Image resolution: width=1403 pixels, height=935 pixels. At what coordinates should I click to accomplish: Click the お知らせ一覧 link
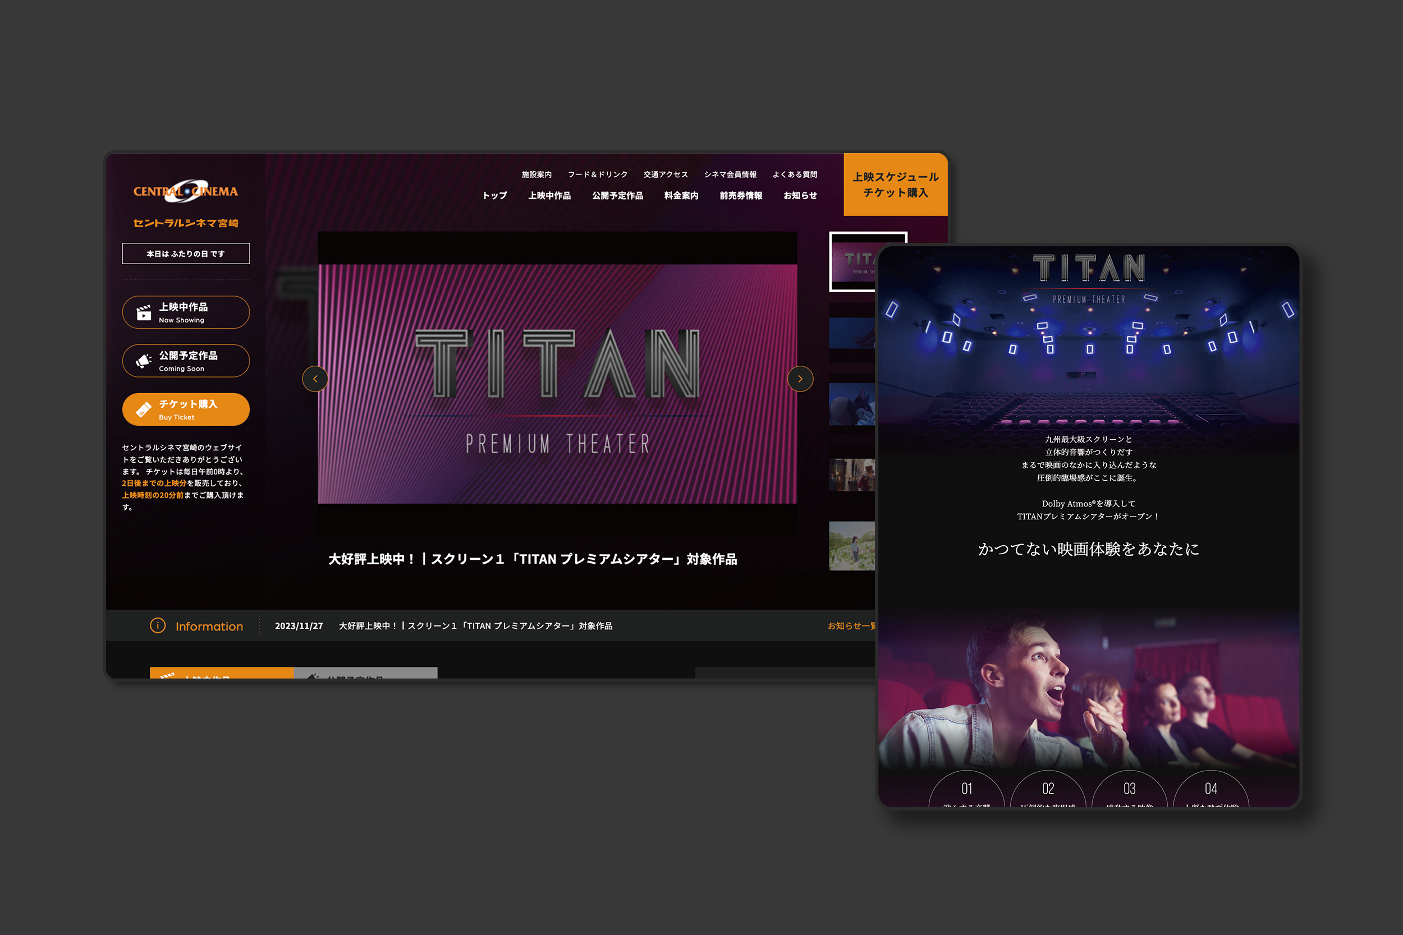click(x=851, y=625)
